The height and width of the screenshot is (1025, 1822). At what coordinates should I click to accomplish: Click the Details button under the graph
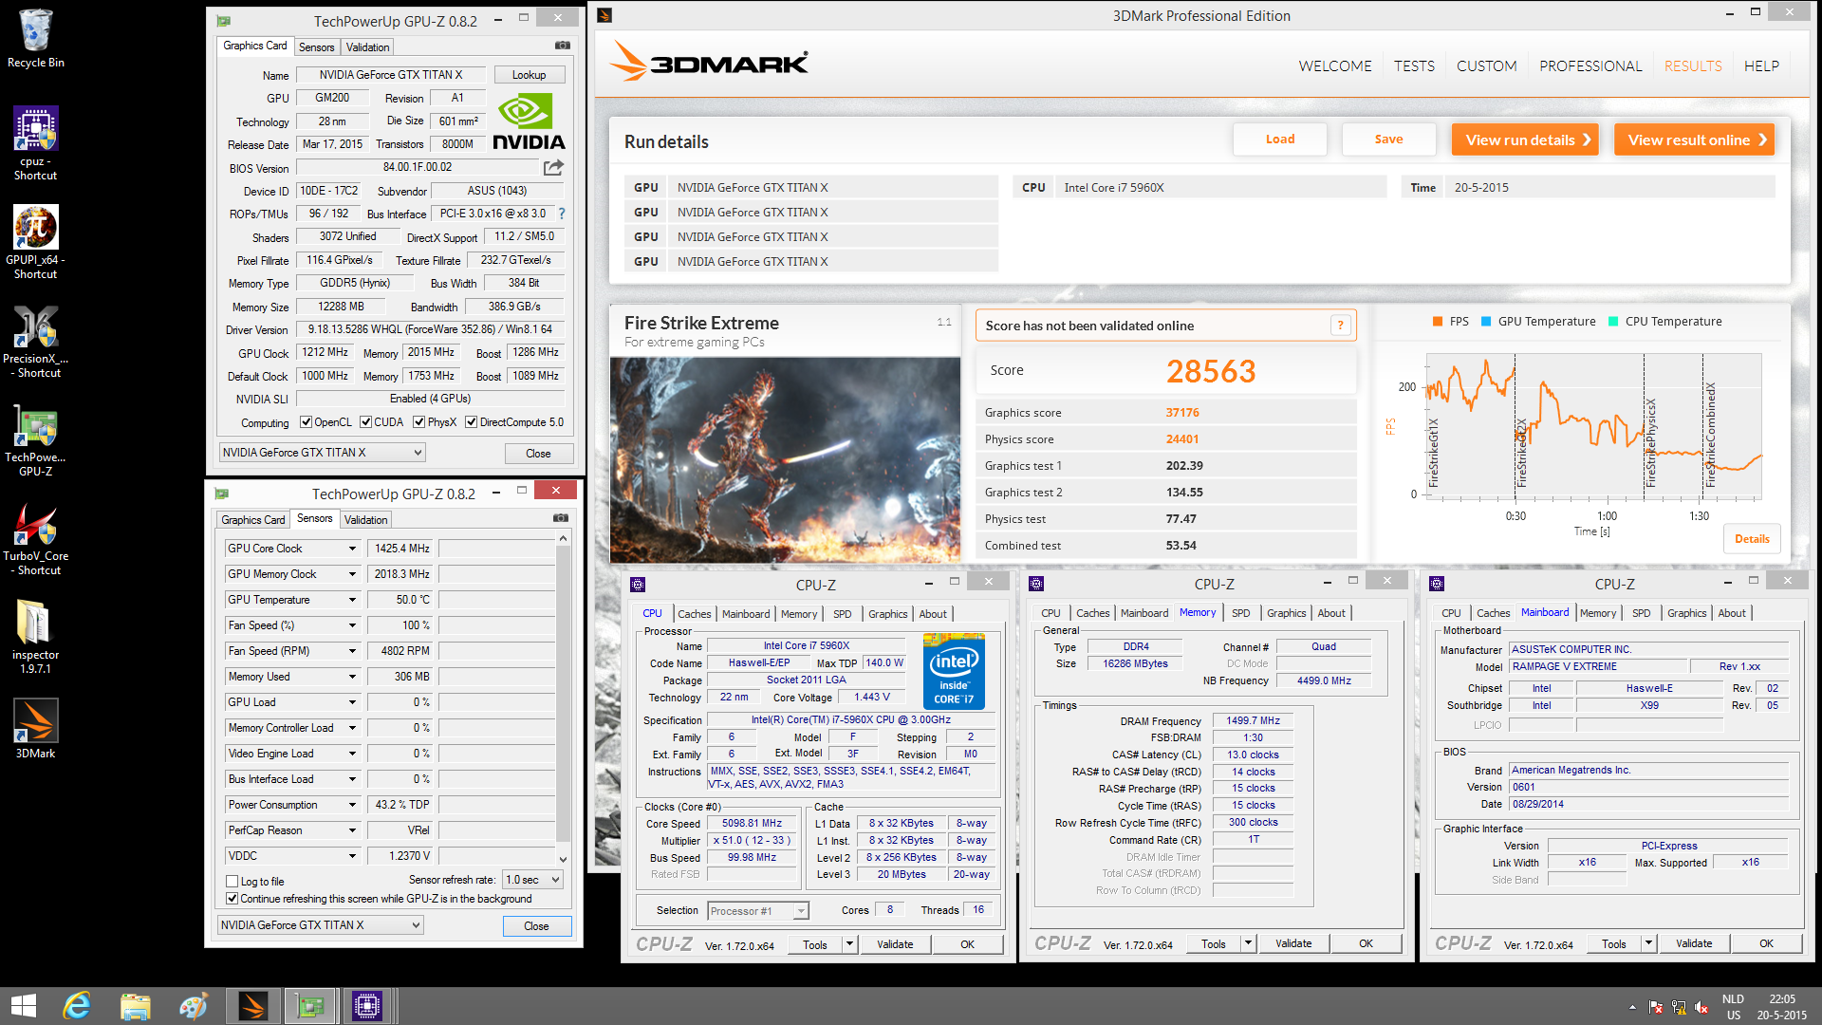pyautogui.click(x=1752, y=539)
